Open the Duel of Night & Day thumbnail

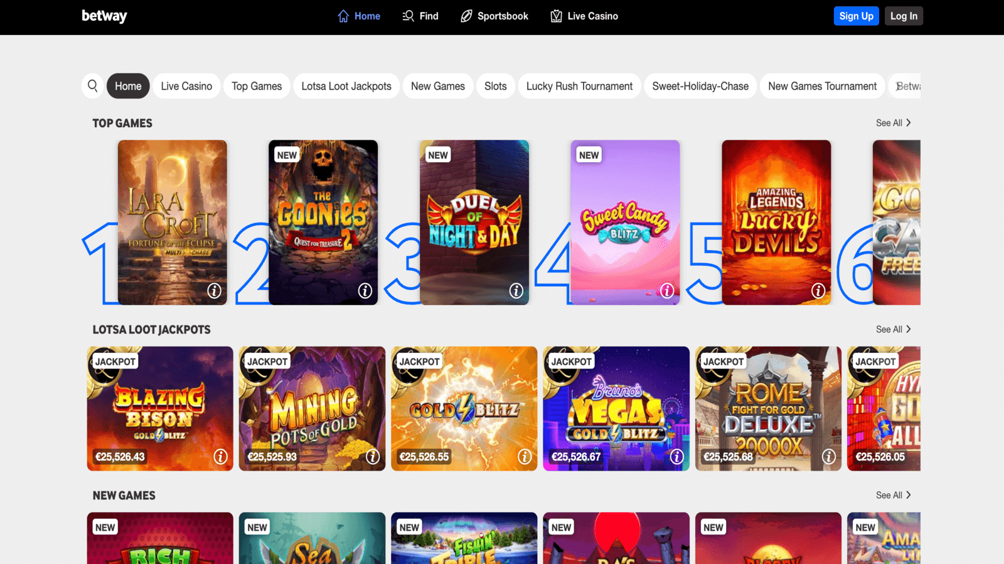point(474,222)
